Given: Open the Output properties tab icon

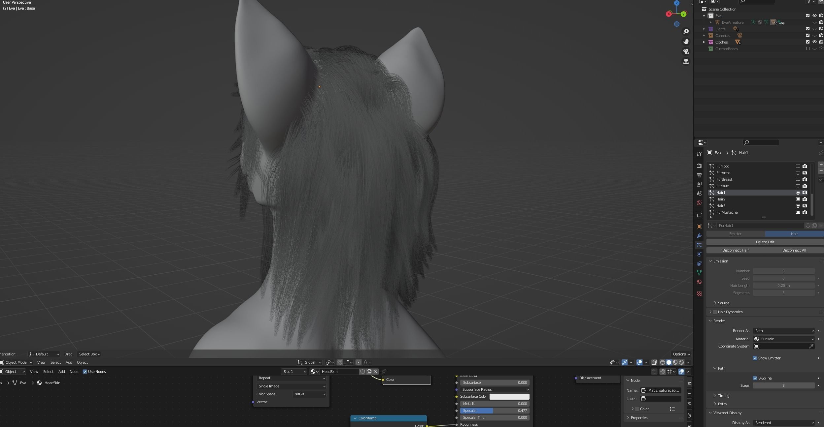Looking at the screenshot, I should [699, 175].
